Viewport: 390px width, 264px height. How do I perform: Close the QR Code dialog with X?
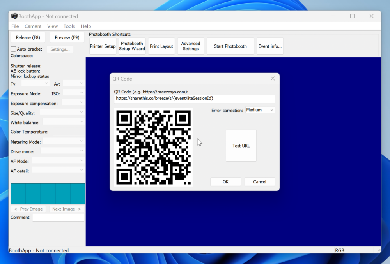(x=273, y=79)
